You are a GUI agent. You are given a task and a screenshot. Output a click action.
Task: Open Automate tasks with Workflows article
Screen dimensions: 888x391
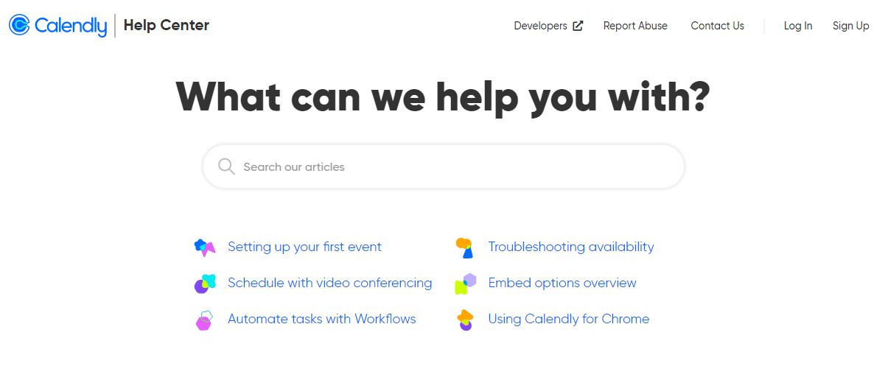(321, 319)
